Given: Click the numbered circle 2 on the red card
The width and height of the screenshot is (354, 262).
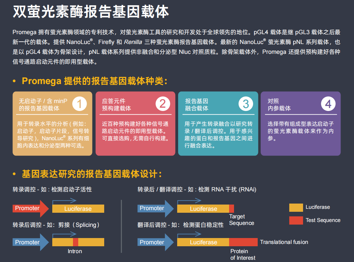Looking at the screenshot, I should [163, 104].
